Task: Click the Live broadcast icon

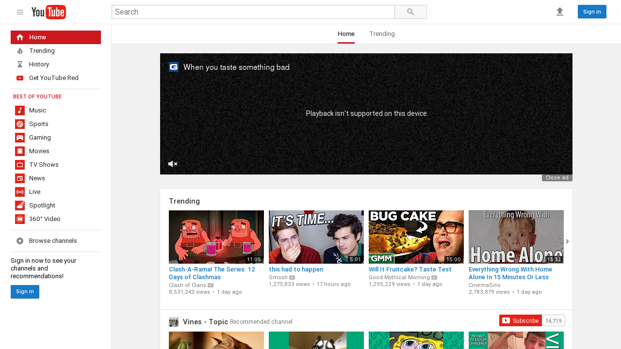Action: pos(20,192)
